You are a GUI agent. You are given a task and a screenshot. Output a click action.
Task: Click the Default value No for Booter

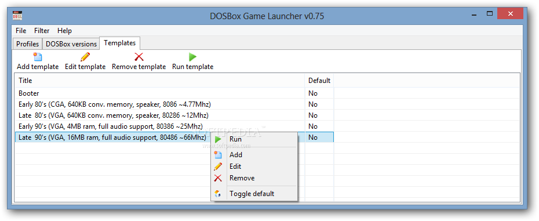click(313, 93)
